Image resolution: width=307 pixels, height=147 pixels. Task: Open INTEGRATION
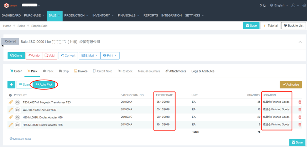coord(172,15)
